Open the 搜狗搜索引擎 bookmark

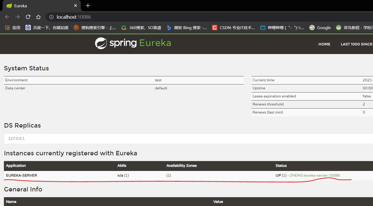pyautogui.click(x=95, y=28)
